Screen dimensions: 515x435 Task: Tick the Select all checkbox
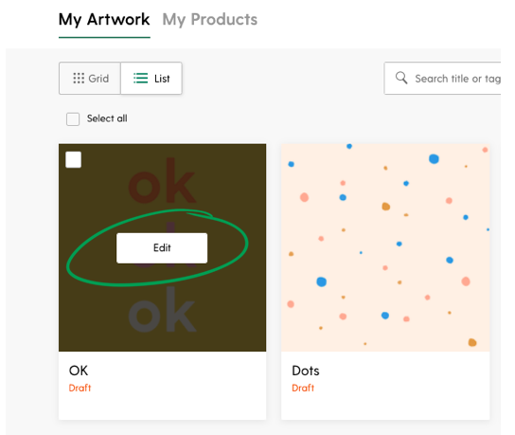(73, 119)
